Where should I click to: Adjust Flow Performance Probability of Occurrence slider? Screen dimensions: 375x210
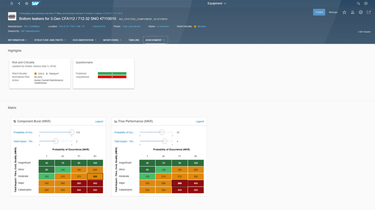point(162,132)
